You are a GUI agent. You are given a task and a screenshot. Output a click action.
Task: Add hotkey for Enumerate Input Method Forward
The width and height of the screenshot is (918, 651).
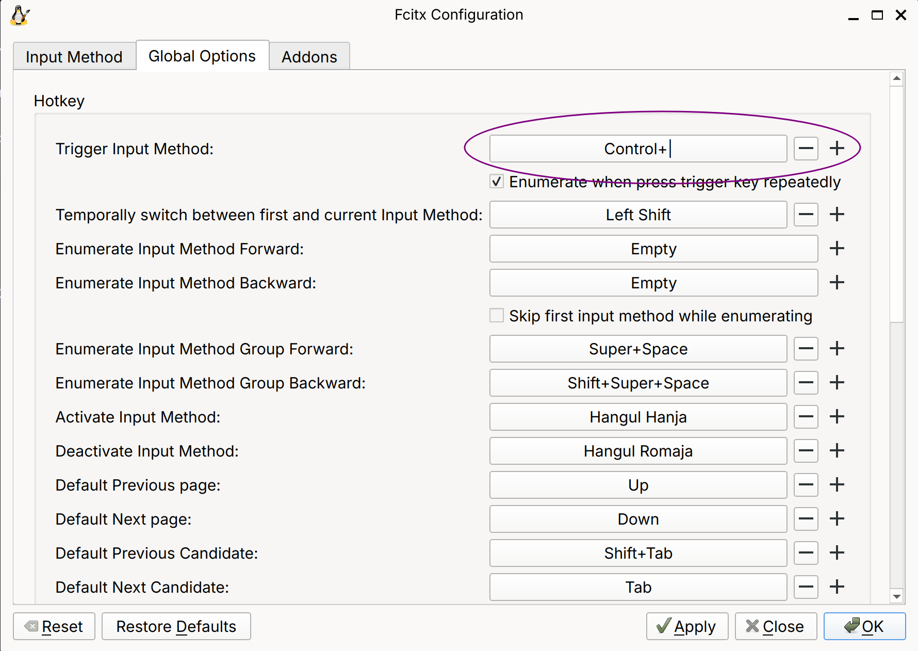pos(837,249)
